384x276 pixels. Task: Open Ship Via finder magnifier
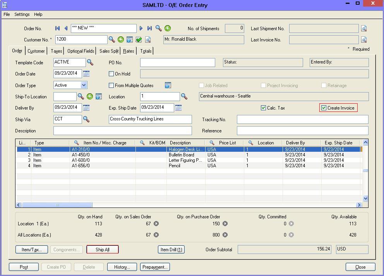pos(86,119)
